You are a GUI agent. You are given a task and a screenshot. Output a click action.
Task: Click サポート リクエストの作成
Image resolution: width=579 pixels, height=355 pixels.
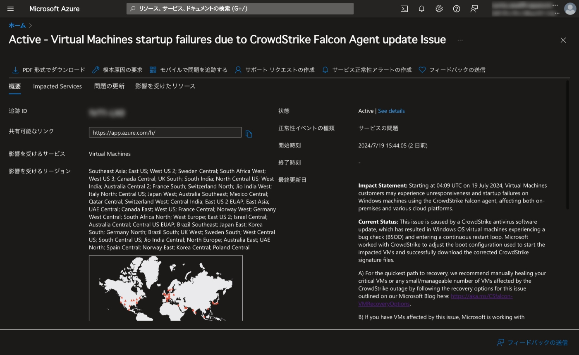(x=280, y=70)
